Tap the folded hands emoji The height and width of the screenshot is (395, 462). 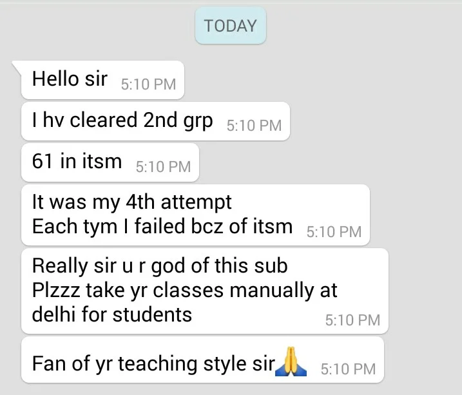click(x=291, y=361)
